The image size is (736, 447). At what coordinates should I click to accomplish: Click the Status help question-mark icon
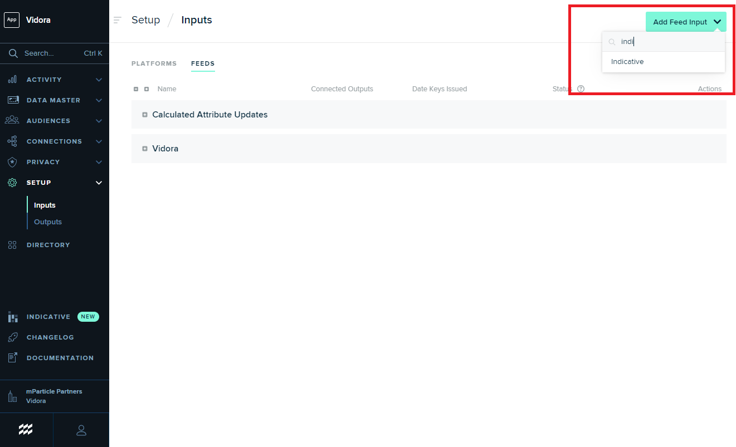(x=581, y=89)
